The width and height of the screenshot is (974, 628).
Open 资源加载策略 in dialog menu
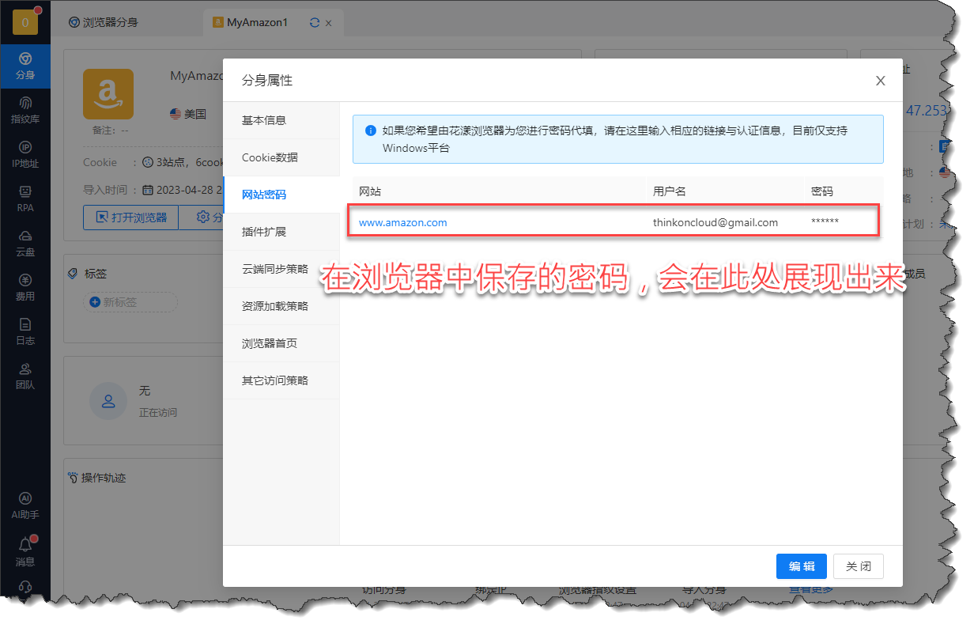click(281, 306)
